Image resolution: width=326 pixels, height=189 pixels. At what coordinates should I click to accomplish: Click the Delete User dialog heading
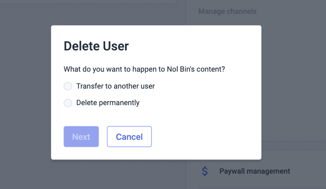[x=96, y=46]
